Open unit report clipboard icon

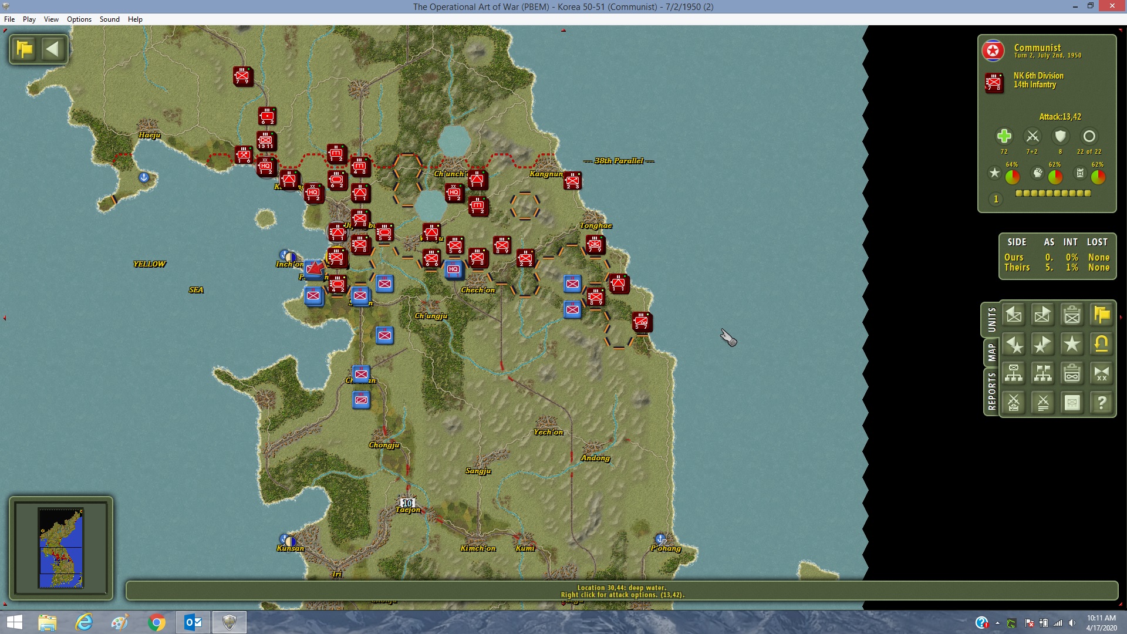pyautogui.click(x=1072, y=315)
